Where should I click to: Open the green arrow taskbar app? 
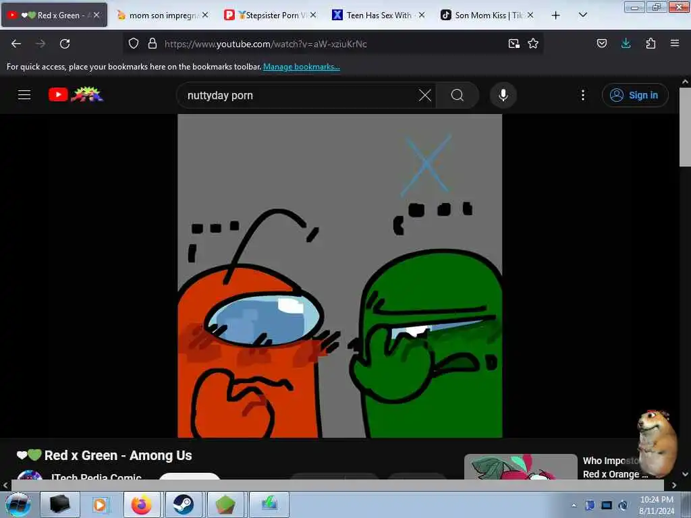point(269,505)
